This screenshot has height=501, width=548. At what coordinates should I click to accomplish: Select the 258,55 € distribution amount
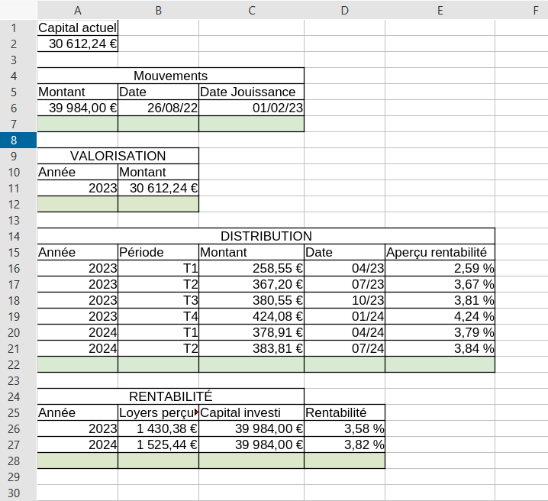[x=251, y=268]
